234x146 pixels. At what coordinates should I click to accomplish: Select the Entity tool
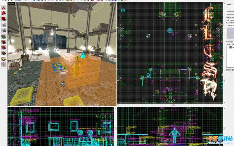pos(4,25)
